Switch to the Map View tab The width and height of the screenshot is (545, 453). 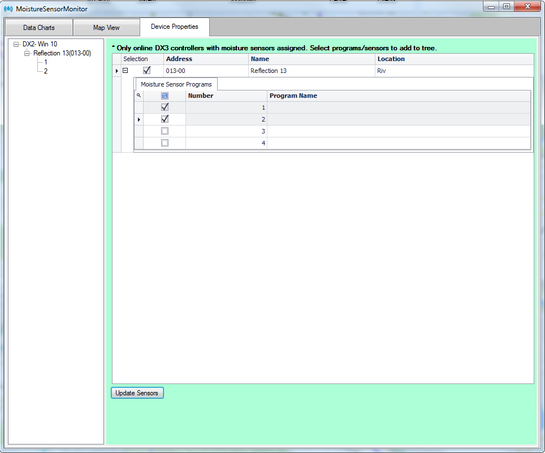click(x=106, y=28)
